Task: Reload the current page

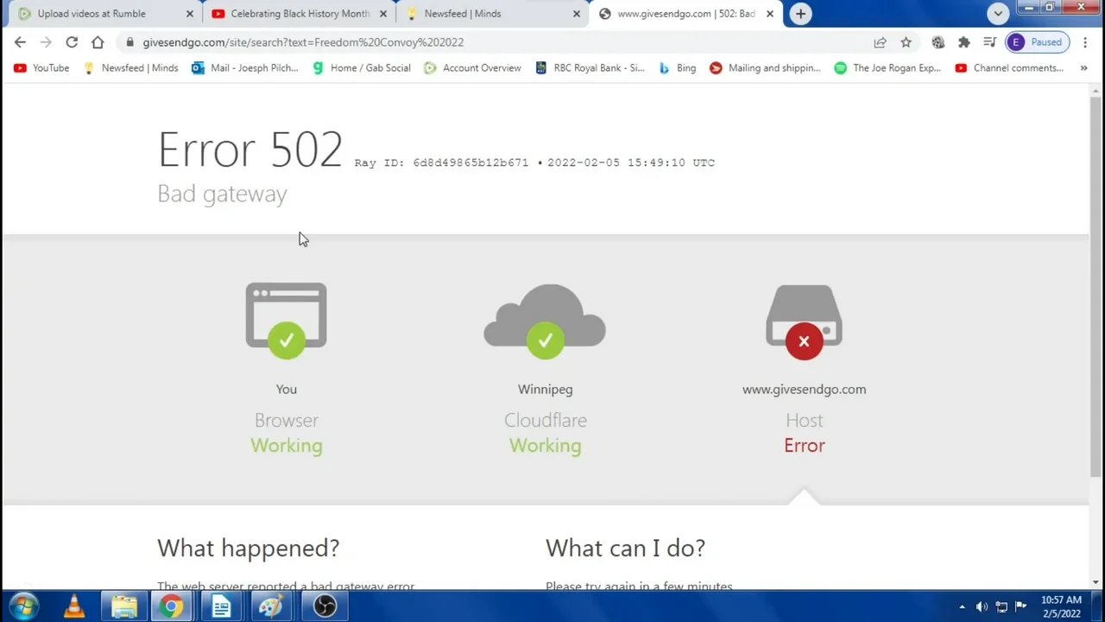Action: (72, 41)
